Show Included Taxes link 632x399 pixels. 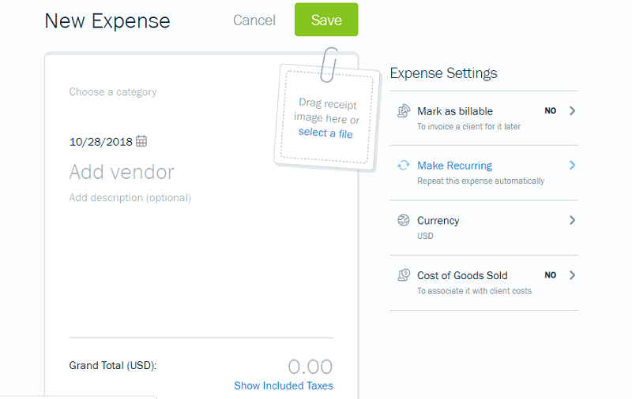[x=284, y=386]
